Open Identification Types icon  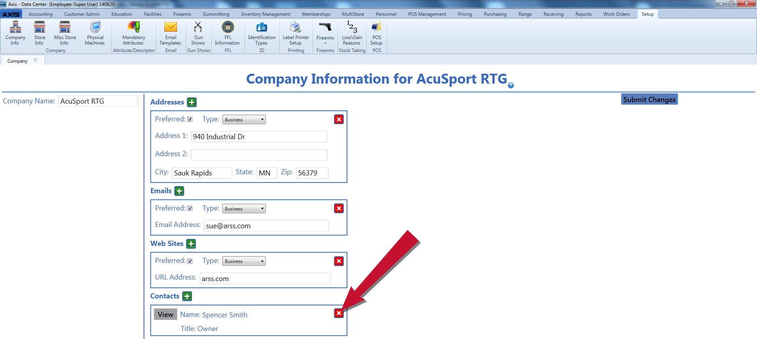(x=261, y=33)
